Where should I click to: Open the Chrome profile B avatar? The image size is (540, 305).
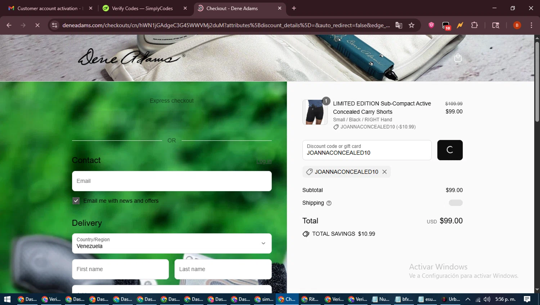point(517,25)
